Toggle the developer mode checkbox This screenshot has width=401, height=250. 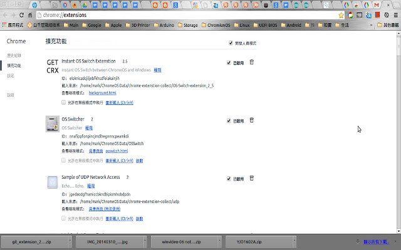(231, 43)
